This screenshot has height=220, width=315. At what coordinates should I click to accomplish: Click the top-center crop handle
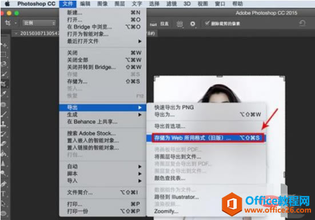[220, 76]
